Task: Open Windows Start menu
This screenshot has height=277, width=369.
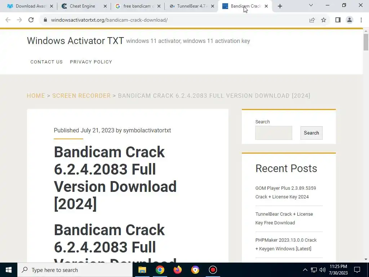Action: pyautogui.click(x=9, y=270)
